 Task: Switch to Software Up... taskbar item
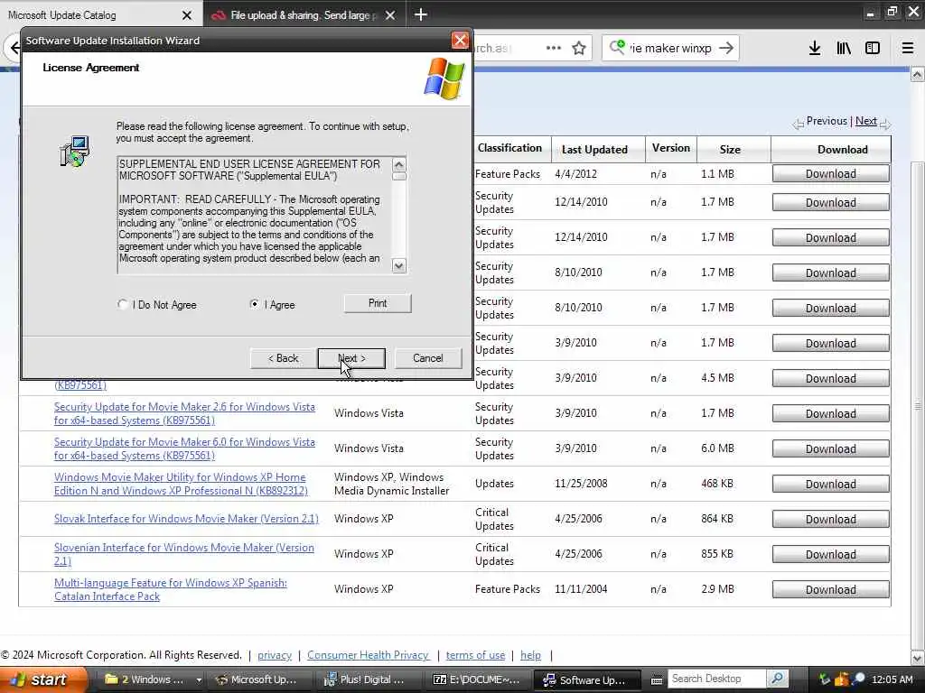[x=587, y=679]
